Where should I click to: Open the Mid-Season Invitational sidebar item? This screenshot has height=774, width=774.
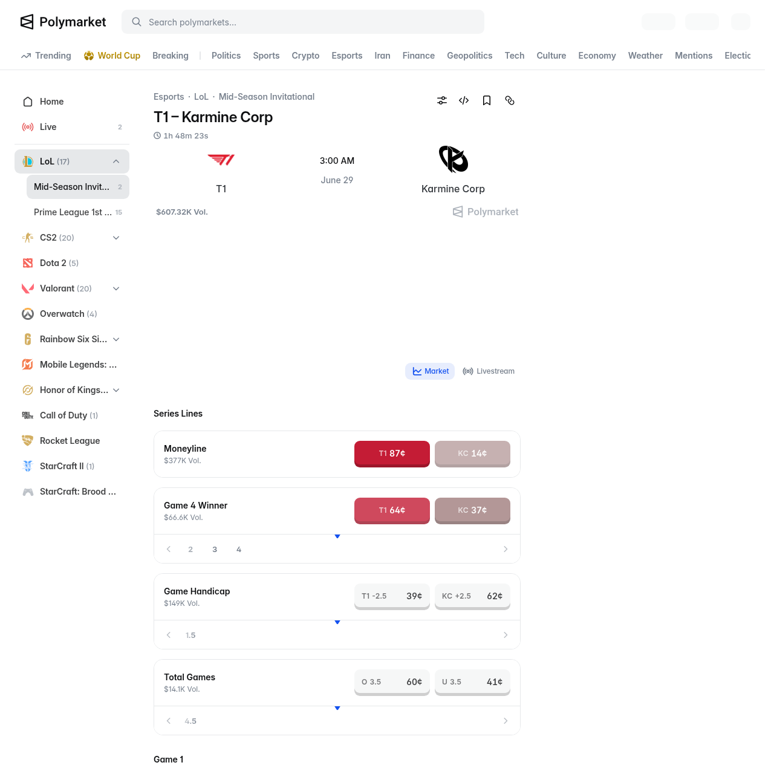[78, 187]
